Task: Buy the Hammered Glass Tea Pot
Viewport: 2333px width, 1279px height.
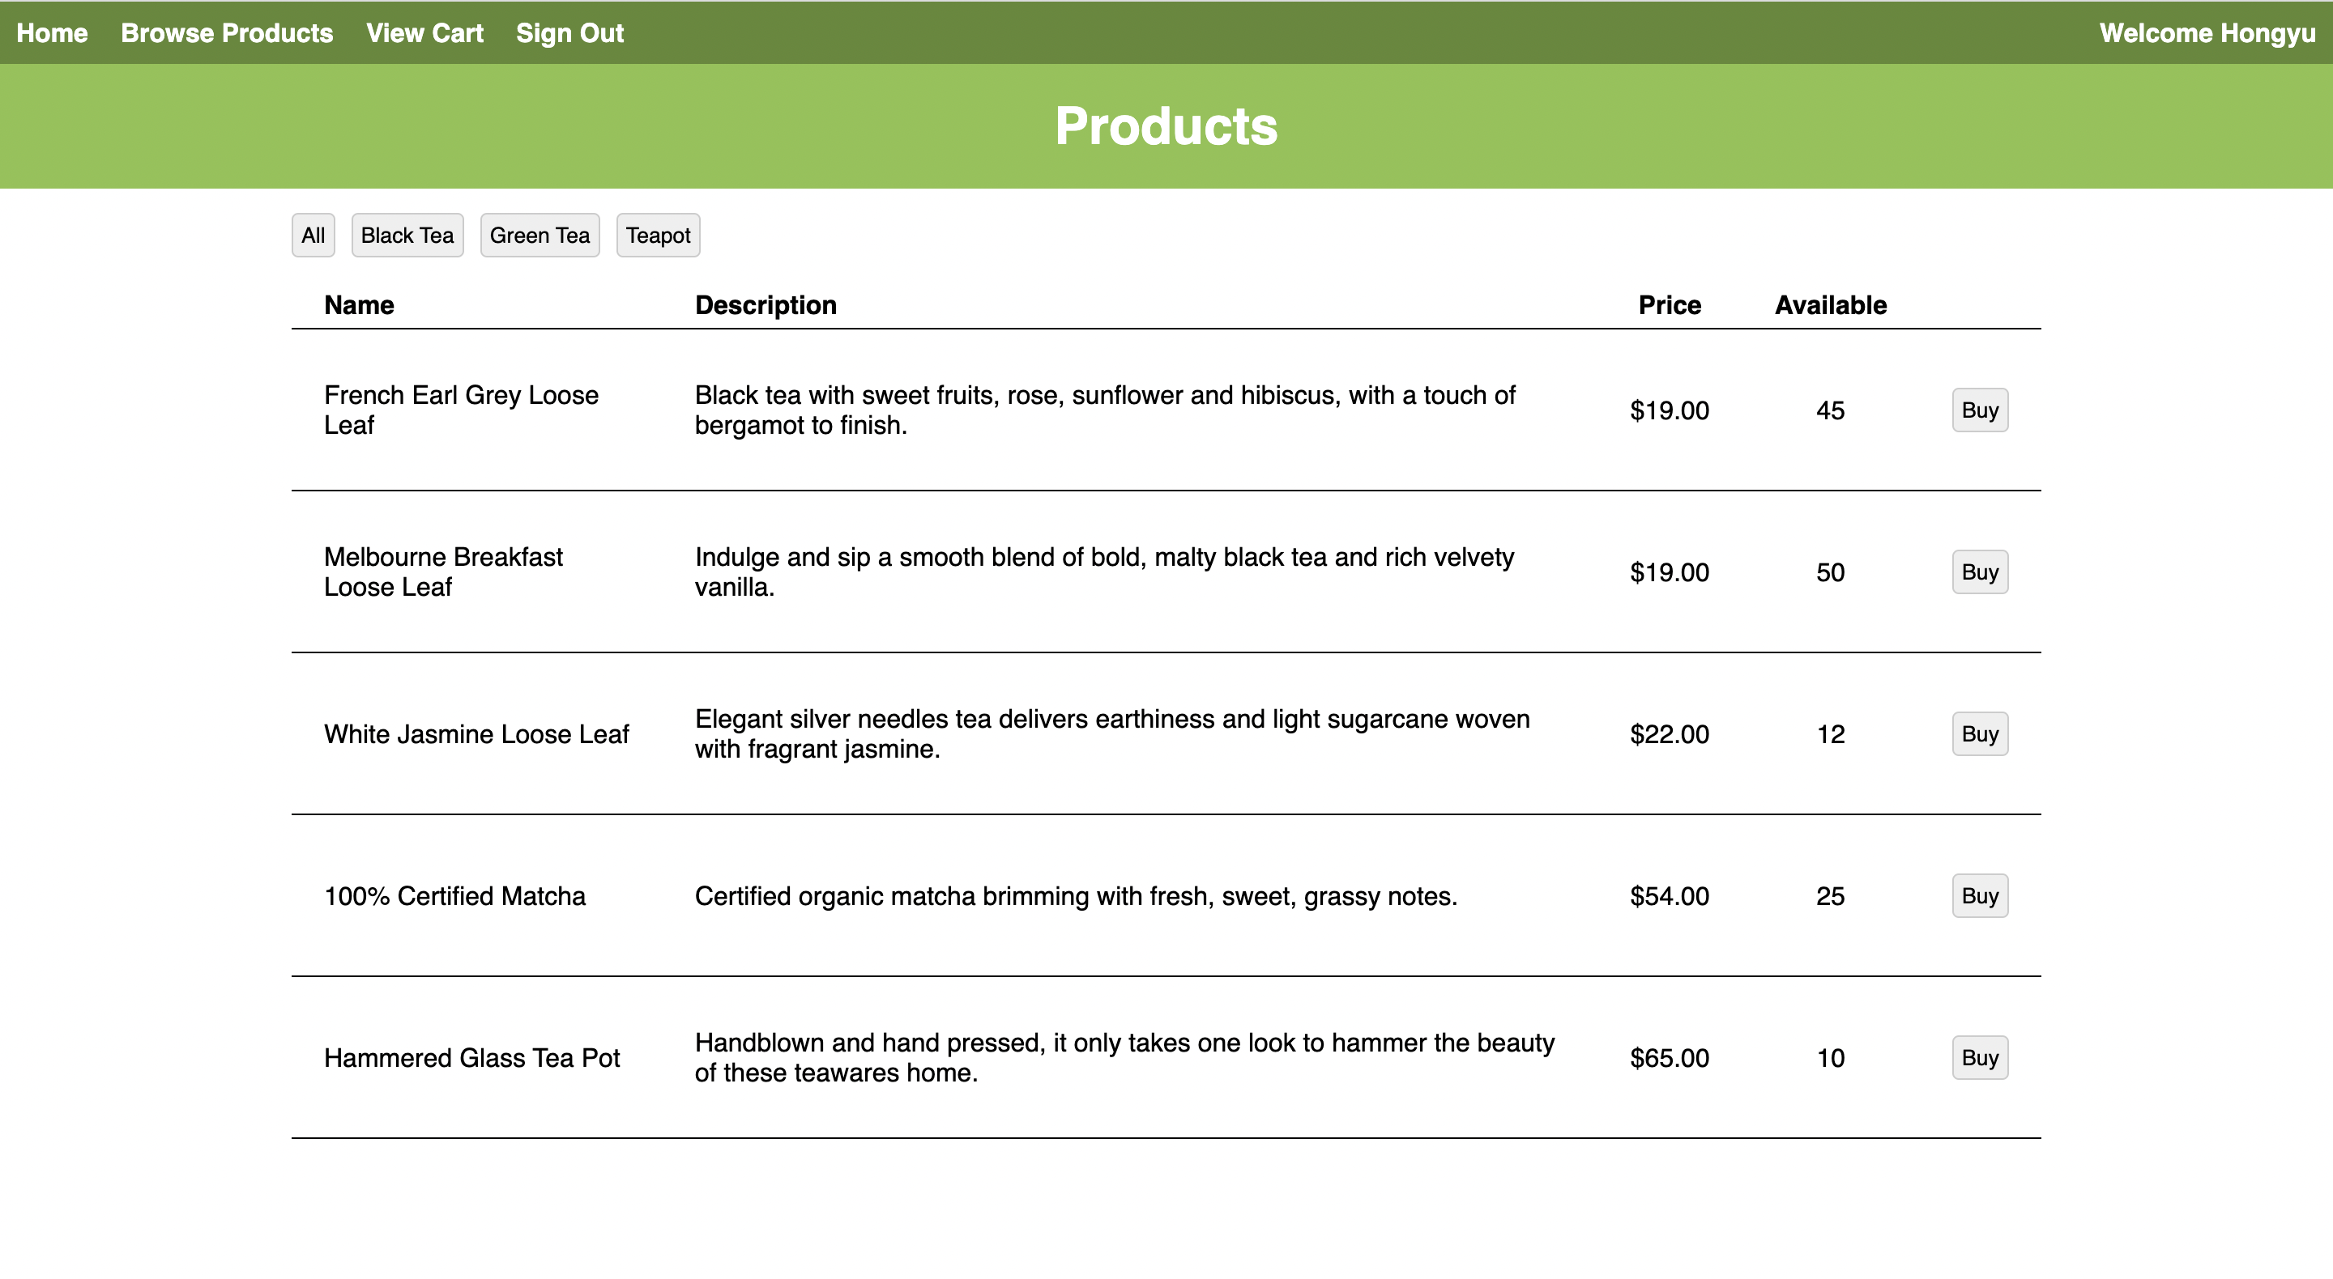Action: pyautogui.click(x=1979, y=1057)
